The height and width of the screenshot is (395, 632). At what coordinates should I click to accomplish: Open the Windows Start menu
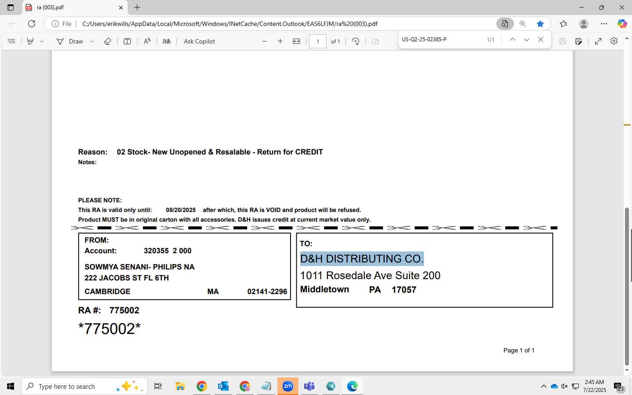[11, 386]
